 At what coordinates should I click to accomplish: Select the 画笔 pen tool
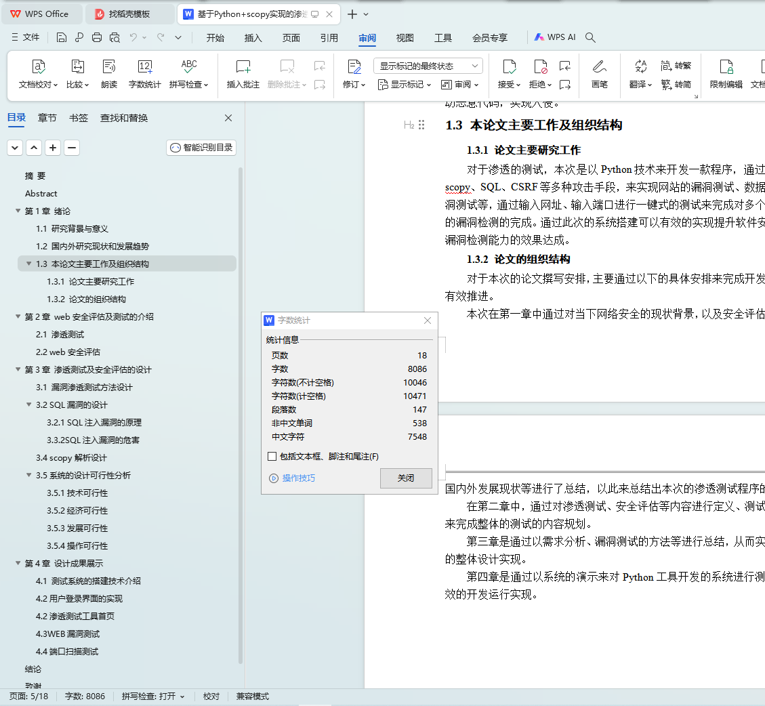(599, 74)
